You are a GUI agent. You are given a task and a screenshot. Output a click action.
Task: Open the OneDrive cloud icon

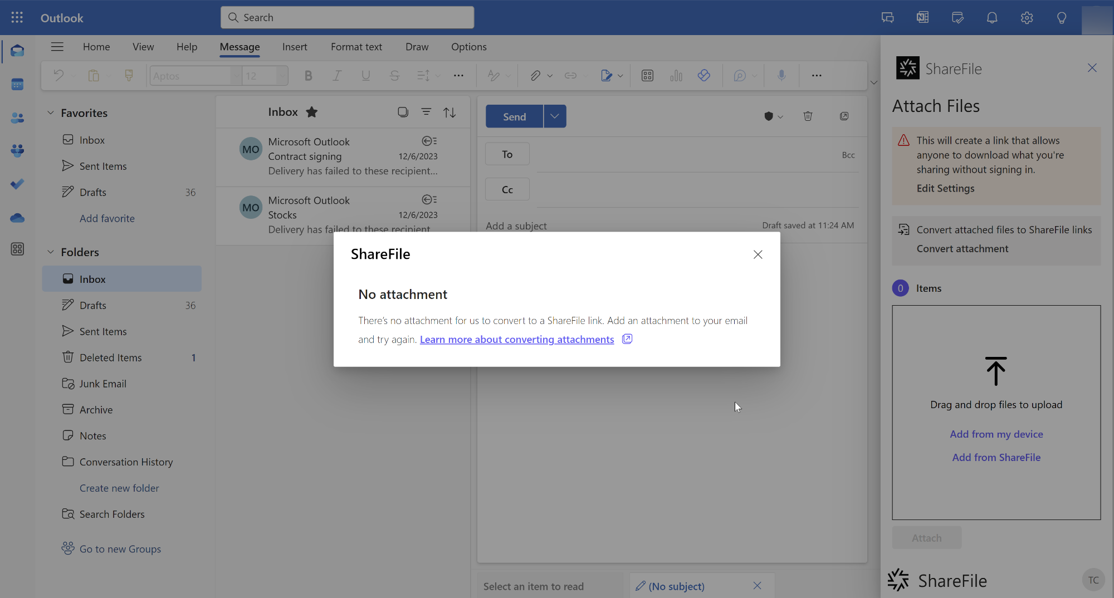pos(17,217)
